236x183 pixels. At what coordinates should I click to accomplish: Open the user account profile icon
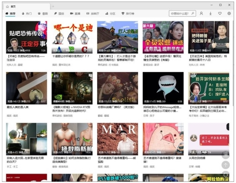[201, 13]
